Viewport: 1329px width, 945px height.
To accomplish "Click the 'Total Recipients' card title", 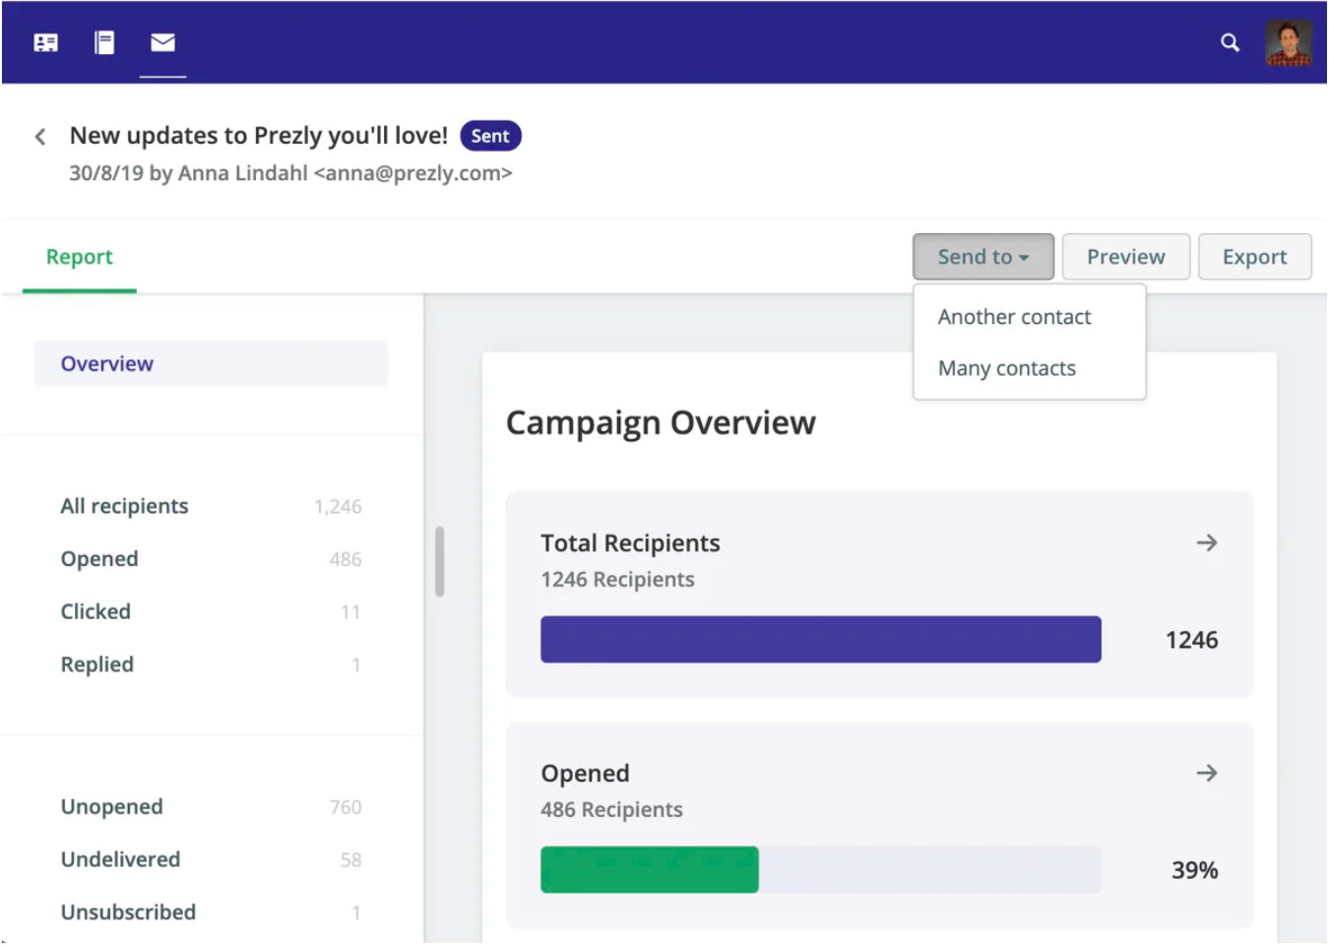I will (630, 543).
